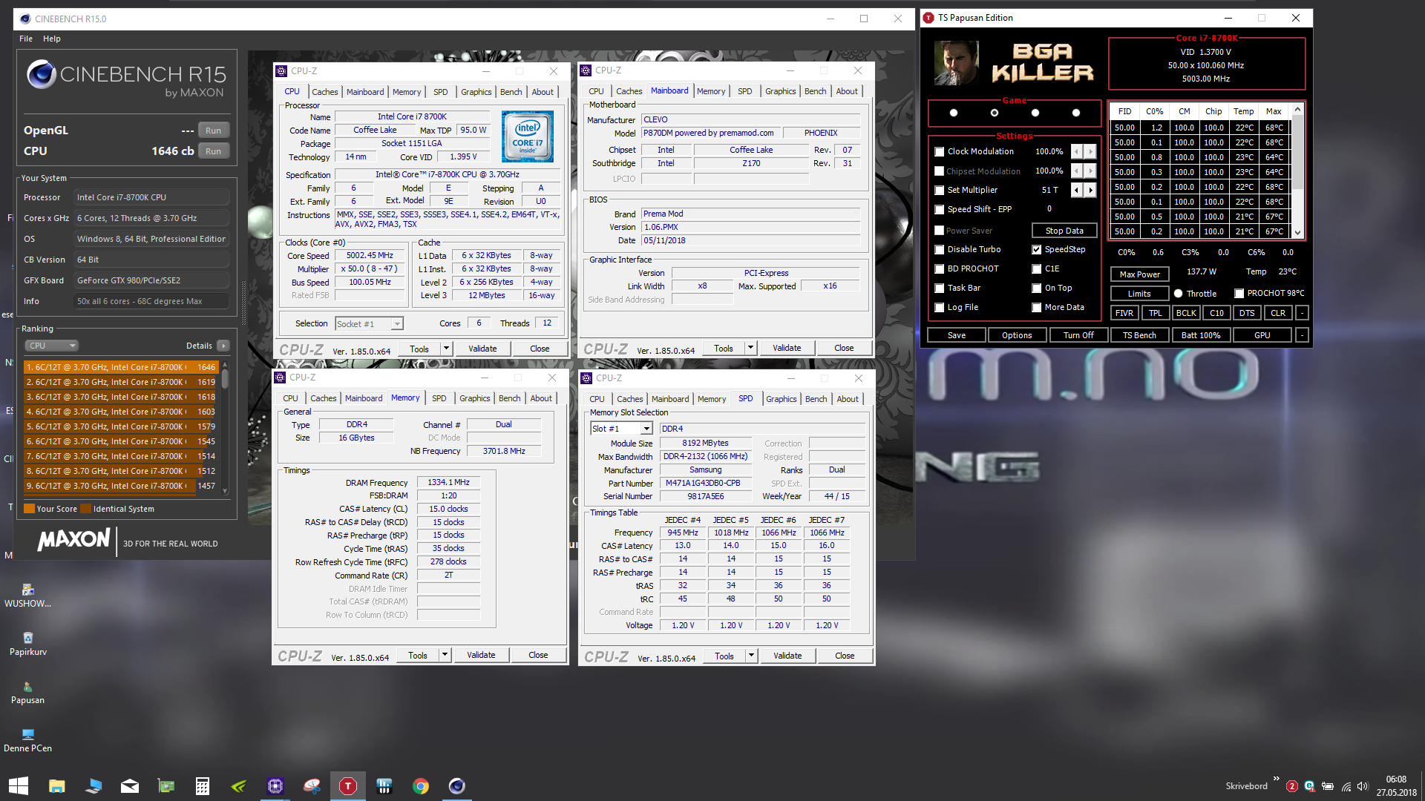The image size is (1425, 801).
Task: Open ThrottleStop Limits window
Action: click(1139, 294)
